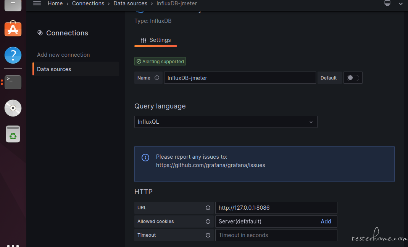Open the Query language InfluxQL dropdown
The image size is (408, 247).
pyautogui.click(x=226, y=122)
